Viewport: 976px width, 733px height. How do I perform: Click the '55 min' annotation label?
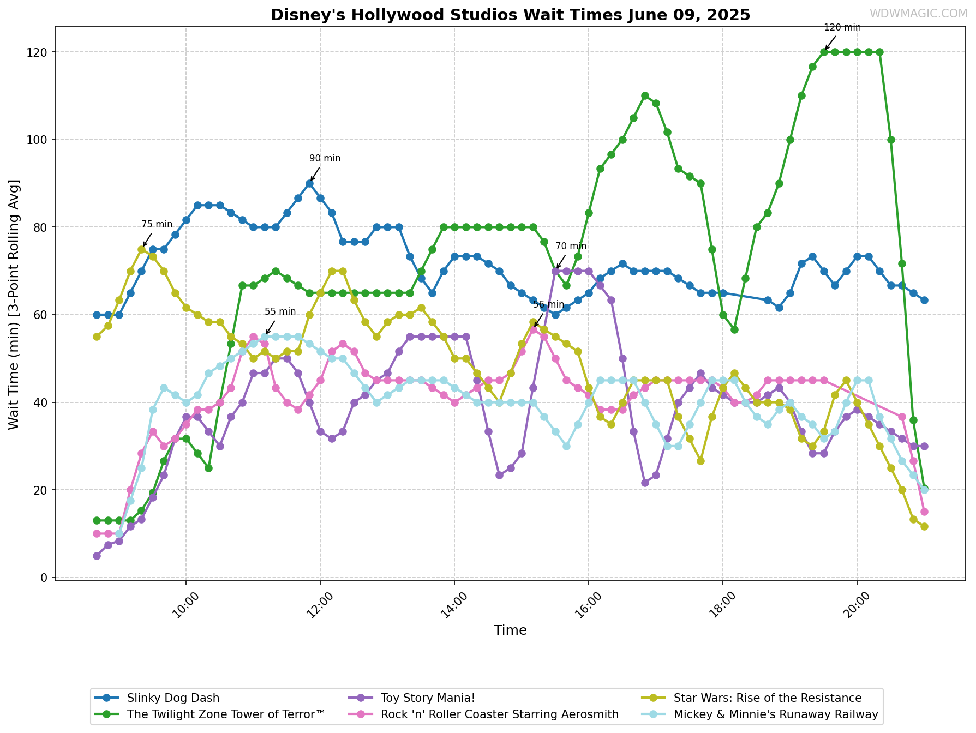coord(280,311)
